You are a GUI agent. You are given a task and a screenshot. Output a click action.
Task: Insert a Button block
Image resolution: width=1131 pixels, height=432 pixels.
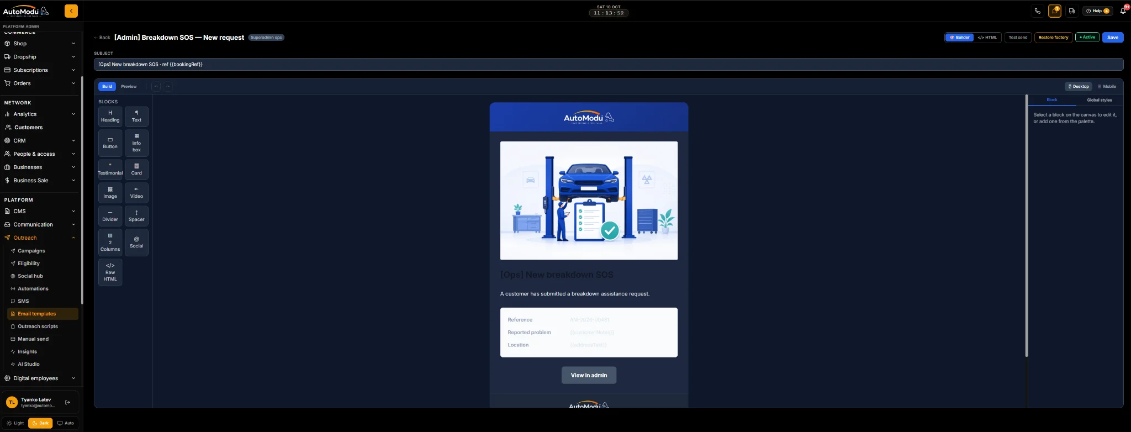tap(110, 143)
